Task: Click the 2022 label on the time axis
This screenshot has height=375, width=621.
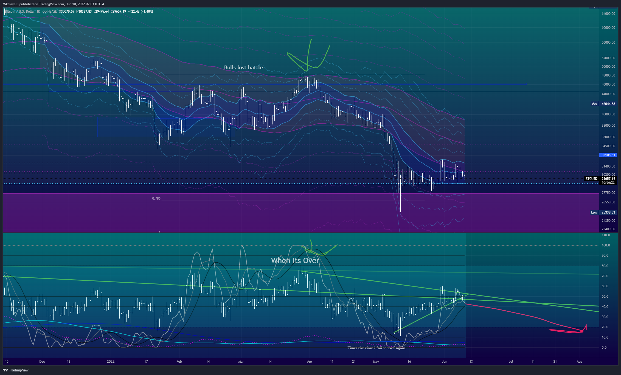Action: pos(111,362)
